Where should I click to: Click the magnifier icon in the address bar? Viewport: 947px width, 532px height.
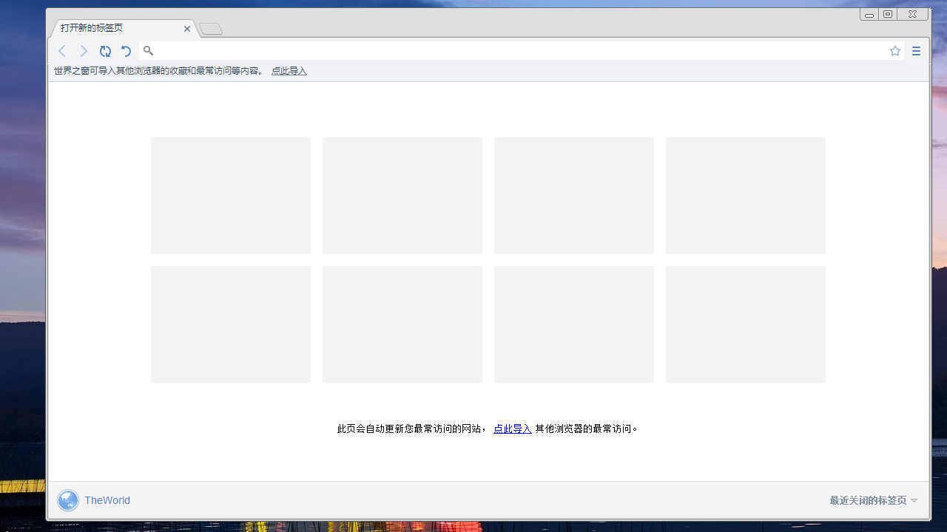point(148,51)
